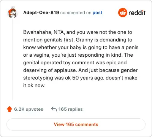Collapse thread using vertical line under avatar
Screen dimensions: 152x137
coord(13,59)
